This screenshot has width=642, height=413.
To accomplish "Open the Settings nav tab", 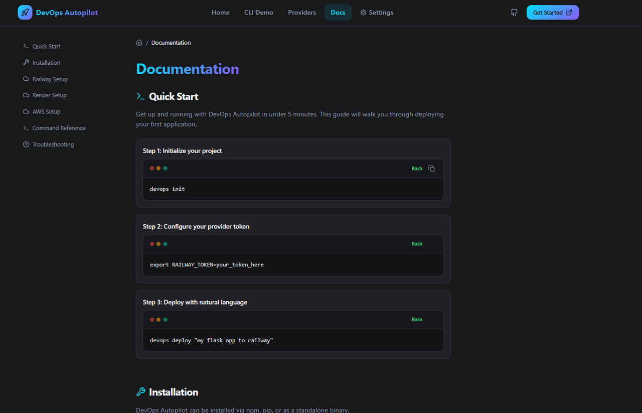I will coord(377,13).
